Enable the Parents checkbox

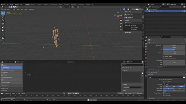[x=132, y=29]
